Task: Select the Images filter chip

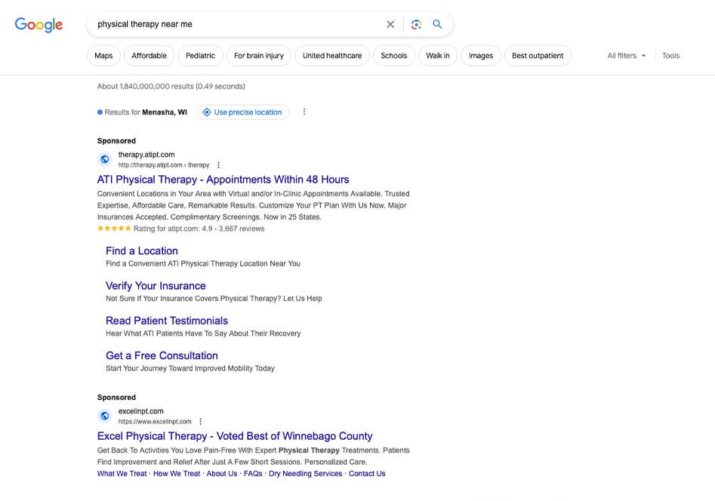Action: (480, 56)
